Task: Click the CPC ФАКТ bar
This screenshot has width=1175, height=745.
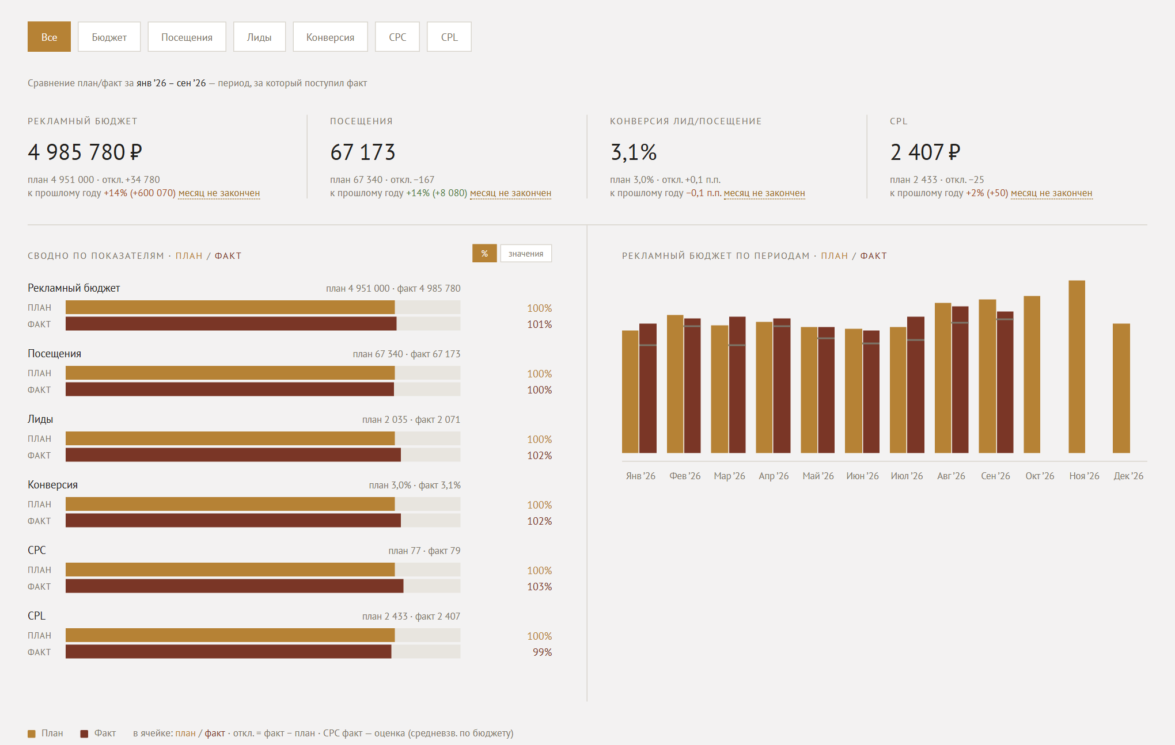Action: pos(263,586)
